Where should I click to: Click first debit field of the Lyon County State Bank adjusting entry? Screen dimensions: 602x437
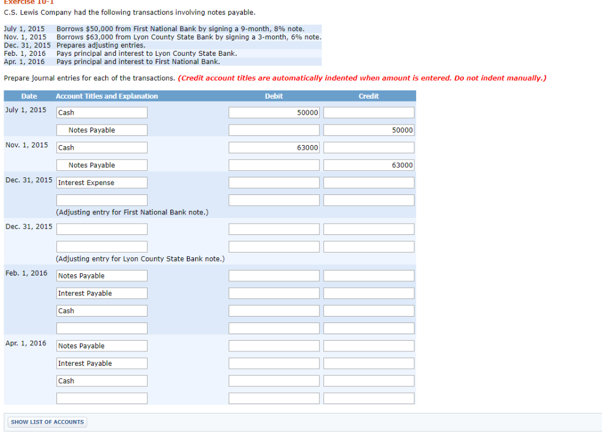(x=274, y=229)
